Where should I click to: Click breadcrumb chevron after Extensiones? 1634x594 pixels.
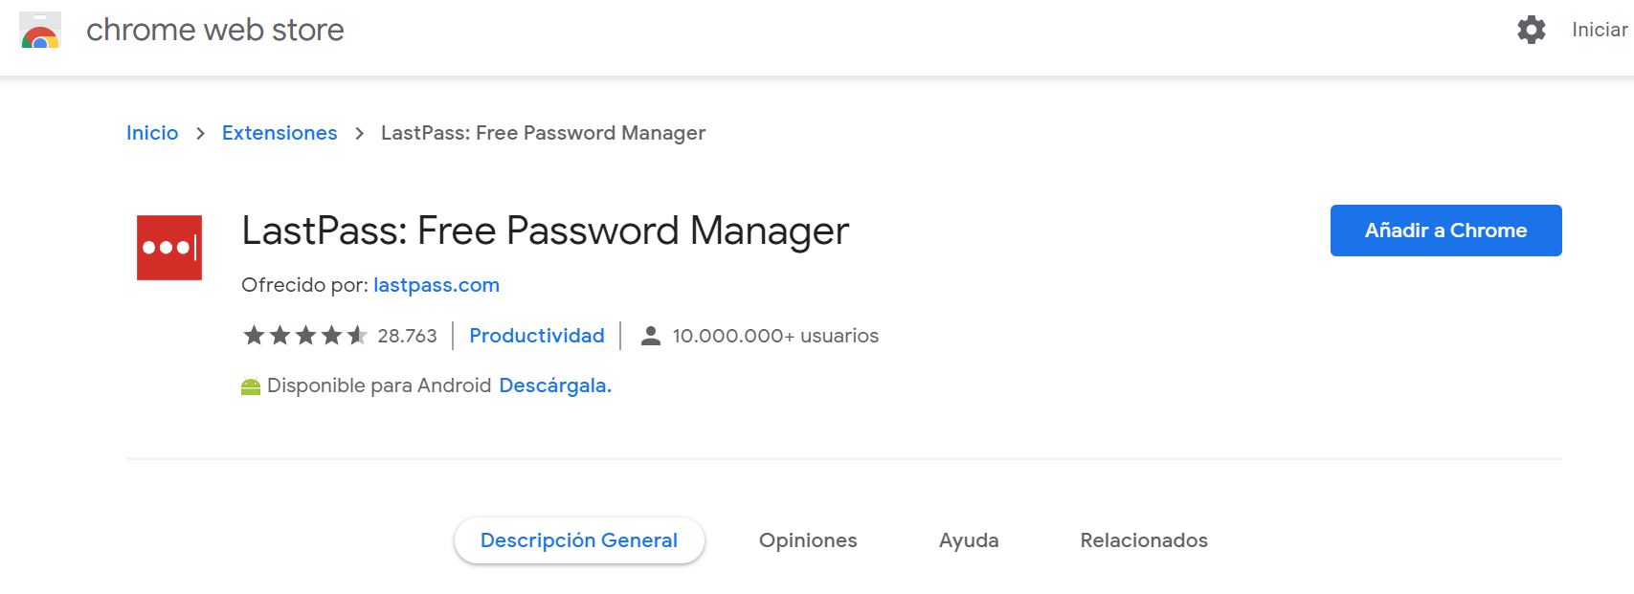(359, 134)
